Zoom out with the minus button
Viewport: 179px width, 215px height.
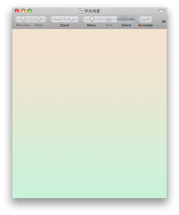(x=58, y=19)
